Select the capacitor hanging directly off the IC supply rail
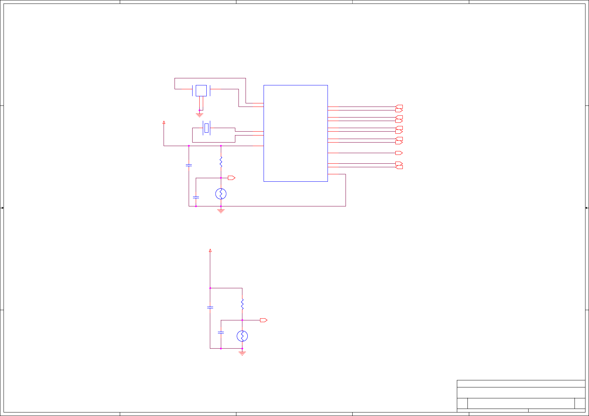The width and height of the screenshot is (589, 416). 189,165
